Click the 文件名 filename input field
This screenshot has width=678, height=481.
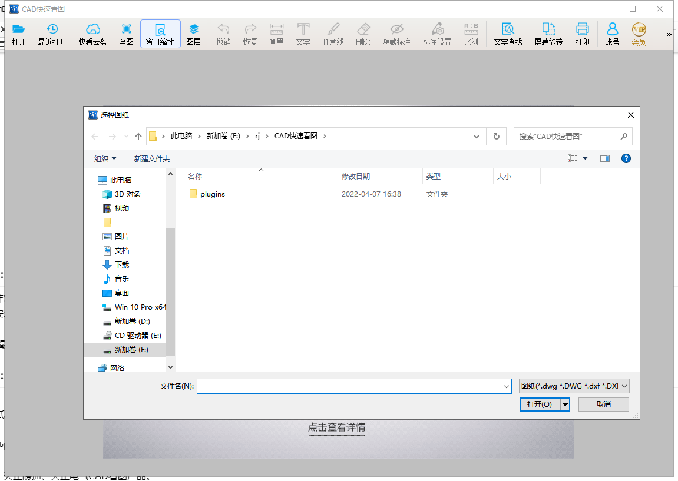pyautogui.click(x=354, y=386)
